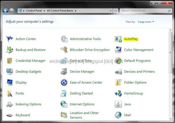Click the Desktop Gadgets icon
The width and height of the screenshot is (175, 123).
10,71
